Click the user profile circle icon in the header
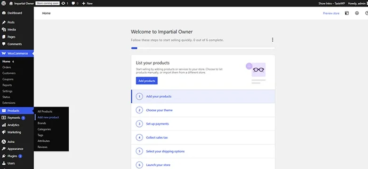 coord(357,13)
